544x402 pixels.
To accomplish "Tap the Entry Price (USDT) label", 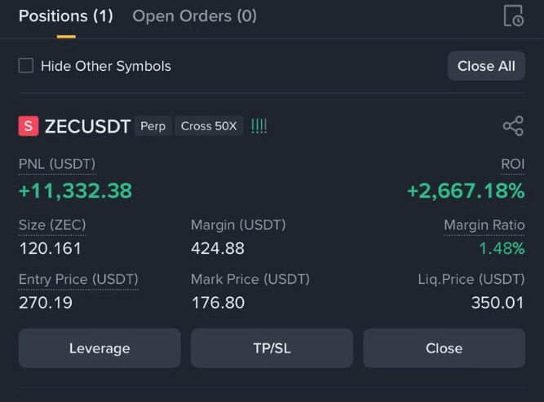I will 78,279.
